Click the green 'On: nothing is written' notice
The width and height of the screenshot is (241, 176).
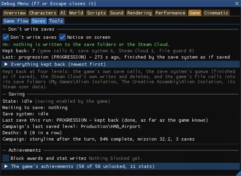pos(86,44)
